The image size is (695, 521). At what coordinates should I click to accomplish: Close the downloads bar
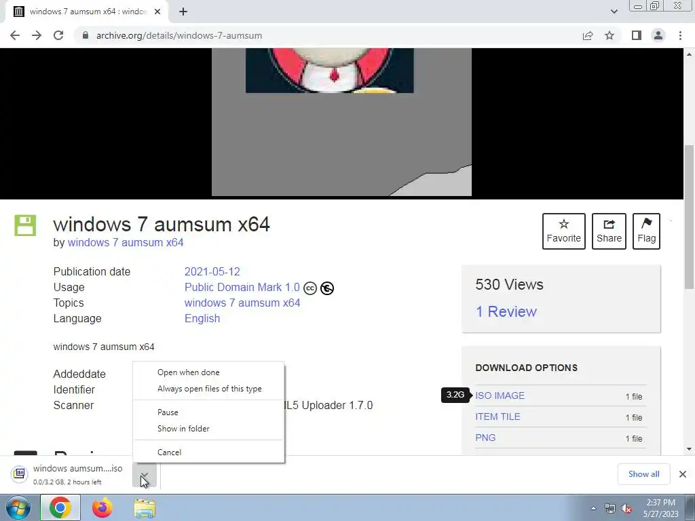(x=683, y=474)
